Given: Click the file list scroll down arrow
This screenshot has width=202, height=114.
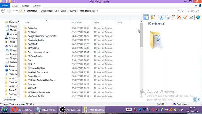Looking at the screenshot, I should pos(142,96).
